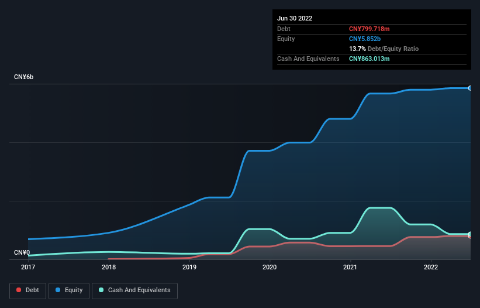Click the teal Cash endpoint marker
This screenshot has width=480, height=308.
coord(470,234)
